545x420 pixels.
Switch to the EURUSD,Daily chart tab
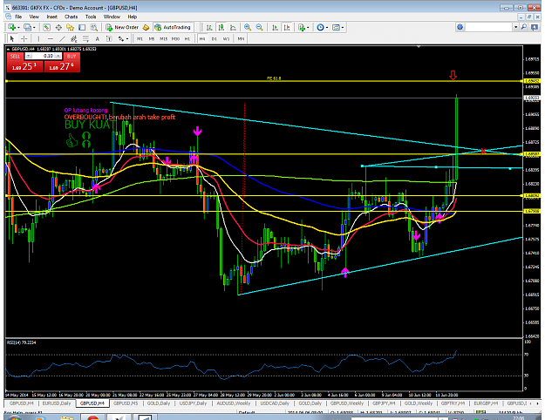[x=57, y=403]
